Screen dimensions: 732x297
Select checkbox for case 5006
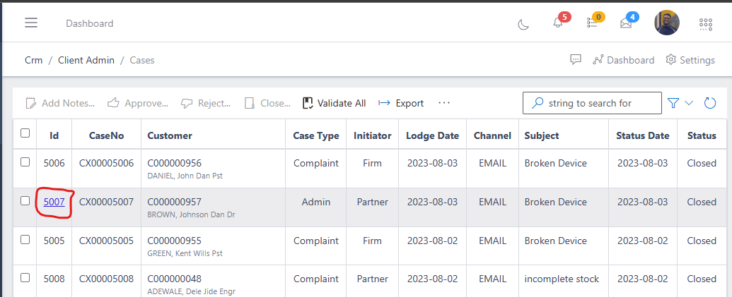tap(25, 162)
